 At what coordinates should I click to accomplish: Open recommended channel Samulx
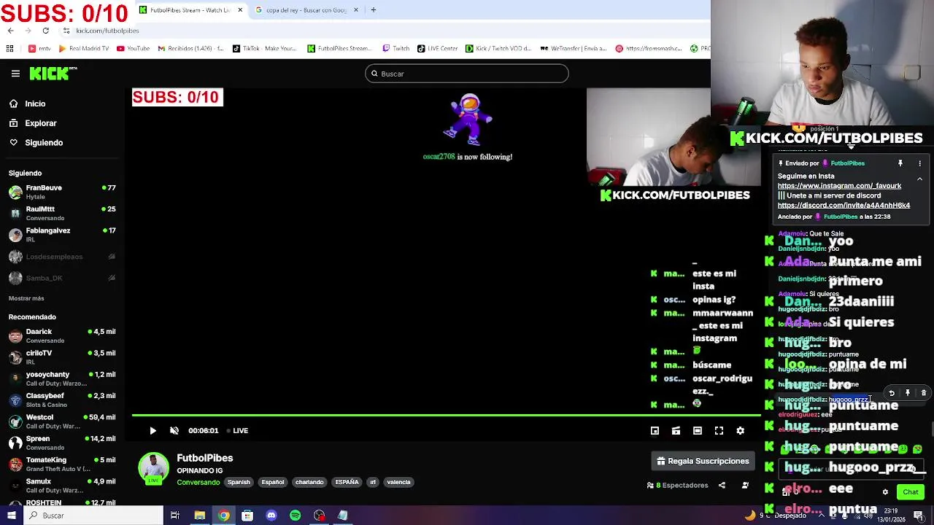coord(62,486)
